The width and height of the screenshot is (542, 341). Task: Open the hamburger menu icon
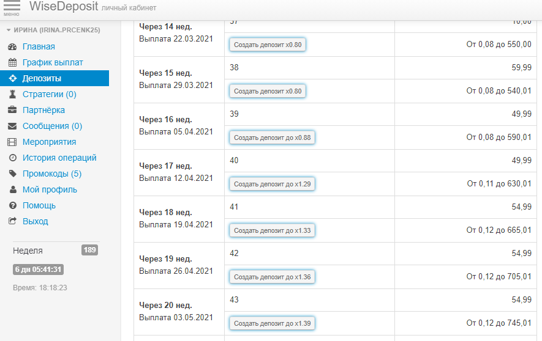click(x=12, y=7)
